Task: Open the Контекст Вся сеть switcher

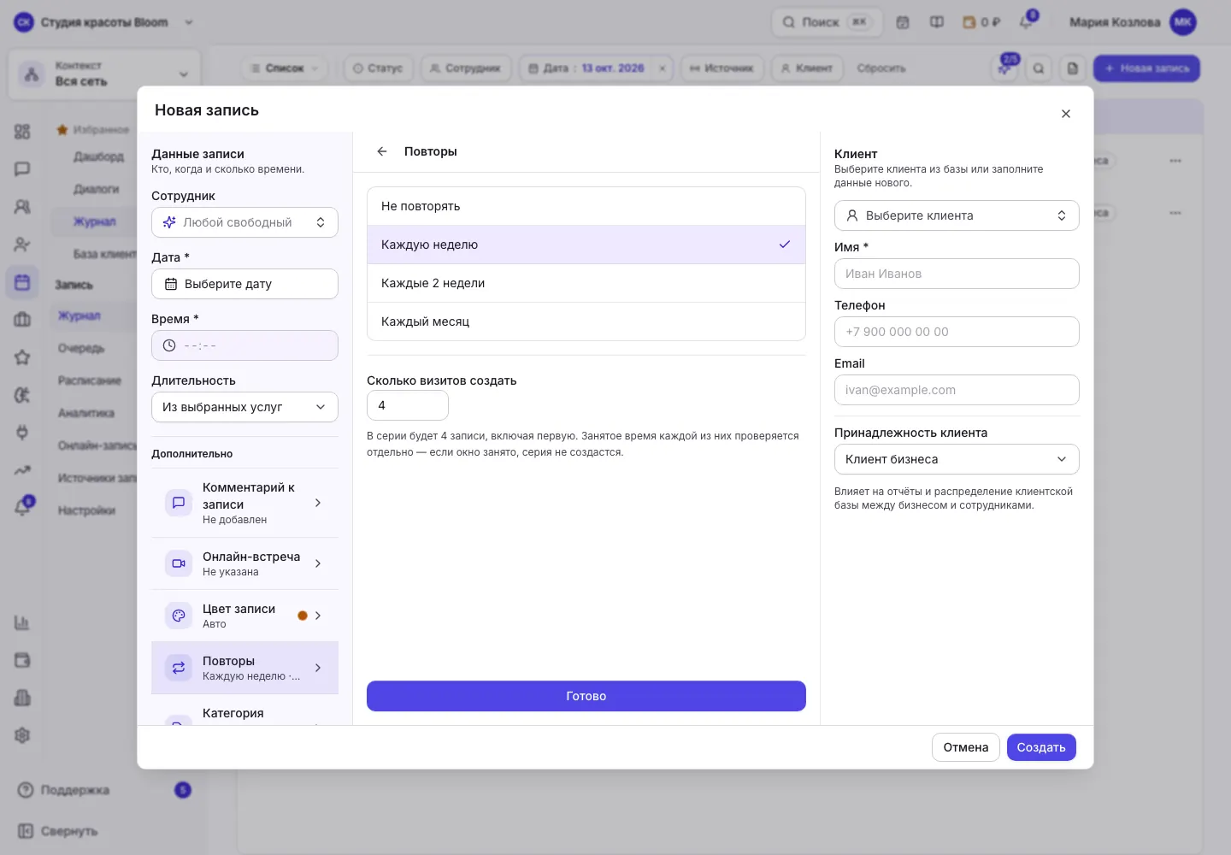Action: (x=104, y=74)
